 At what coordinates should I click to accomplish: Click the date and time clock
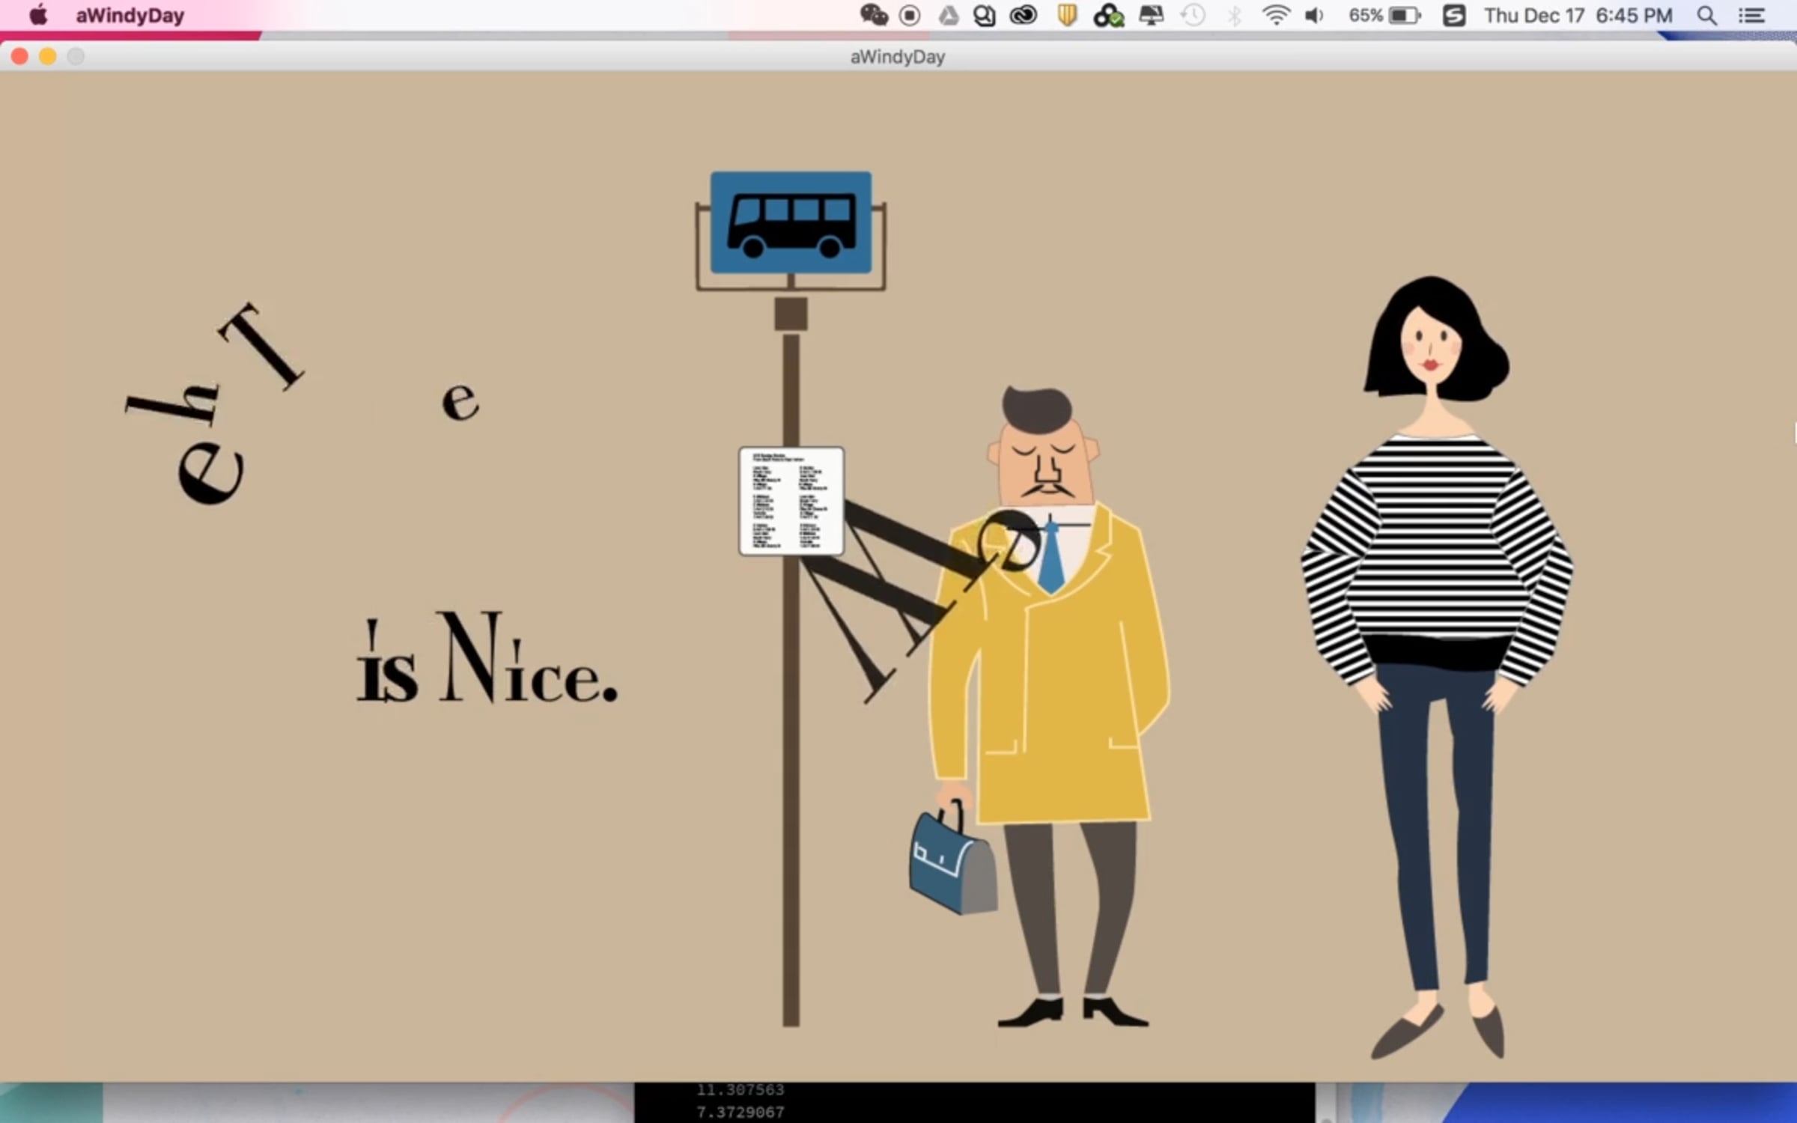[x=1578, y=15]
